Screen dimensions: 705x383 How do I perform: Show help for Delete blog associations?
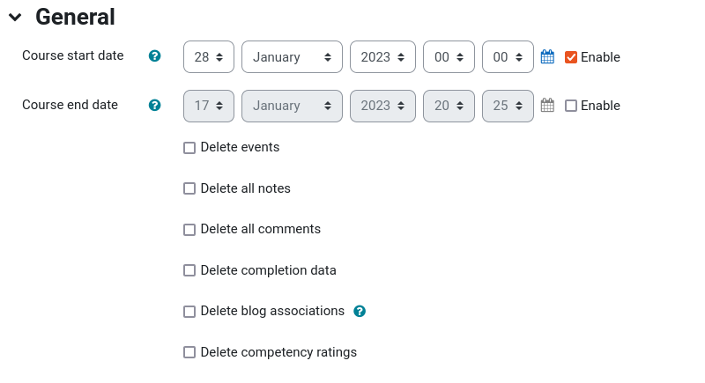(360, 311)
